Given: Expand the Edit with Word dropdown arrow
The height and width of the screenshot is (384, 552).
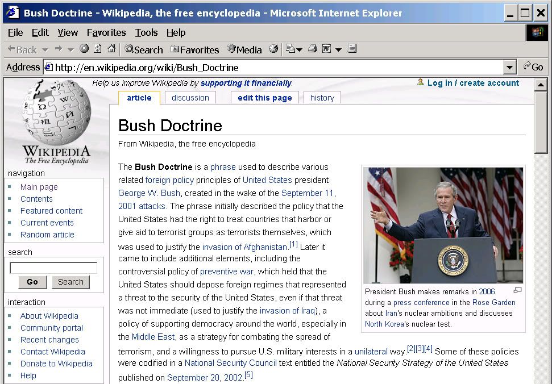Looking at the screenshot, I should [x=338, y=49].
